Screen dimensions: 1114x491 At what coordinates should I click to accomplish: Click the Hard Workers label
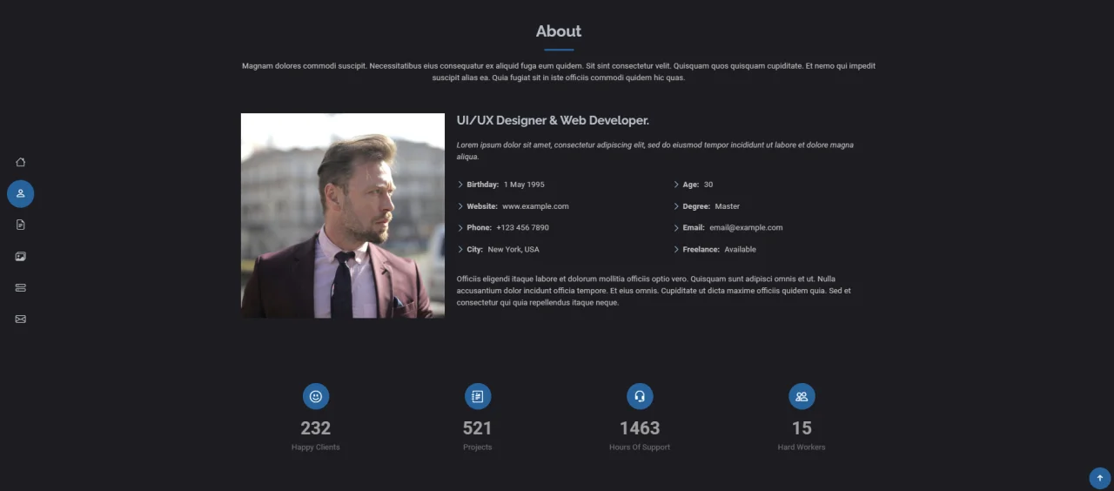tap(802, 447)
